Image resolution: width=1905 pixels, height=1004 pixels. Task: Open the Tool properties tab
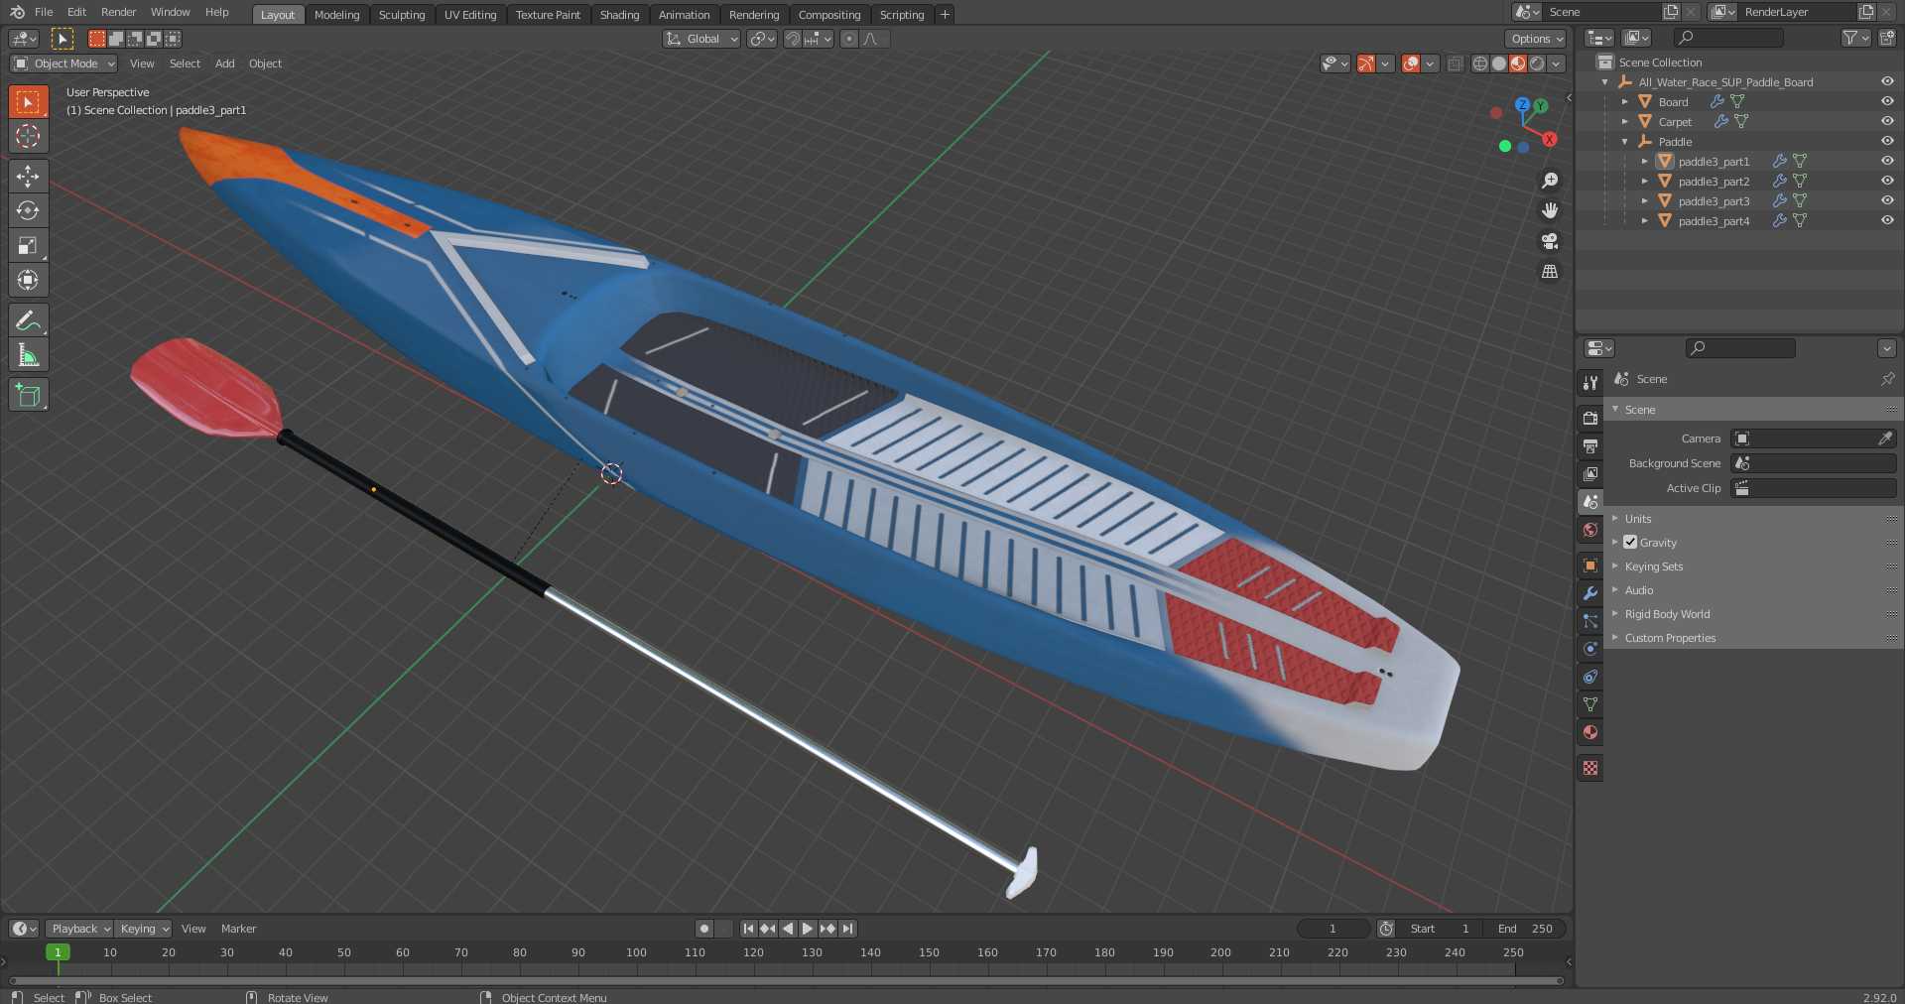pyautogui.click(x=1590, y=382)
